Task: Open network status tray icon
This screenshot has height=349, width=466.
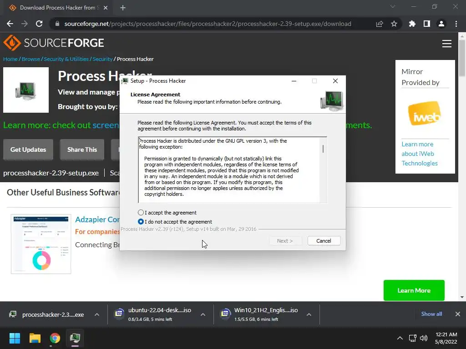Action: 412,338
